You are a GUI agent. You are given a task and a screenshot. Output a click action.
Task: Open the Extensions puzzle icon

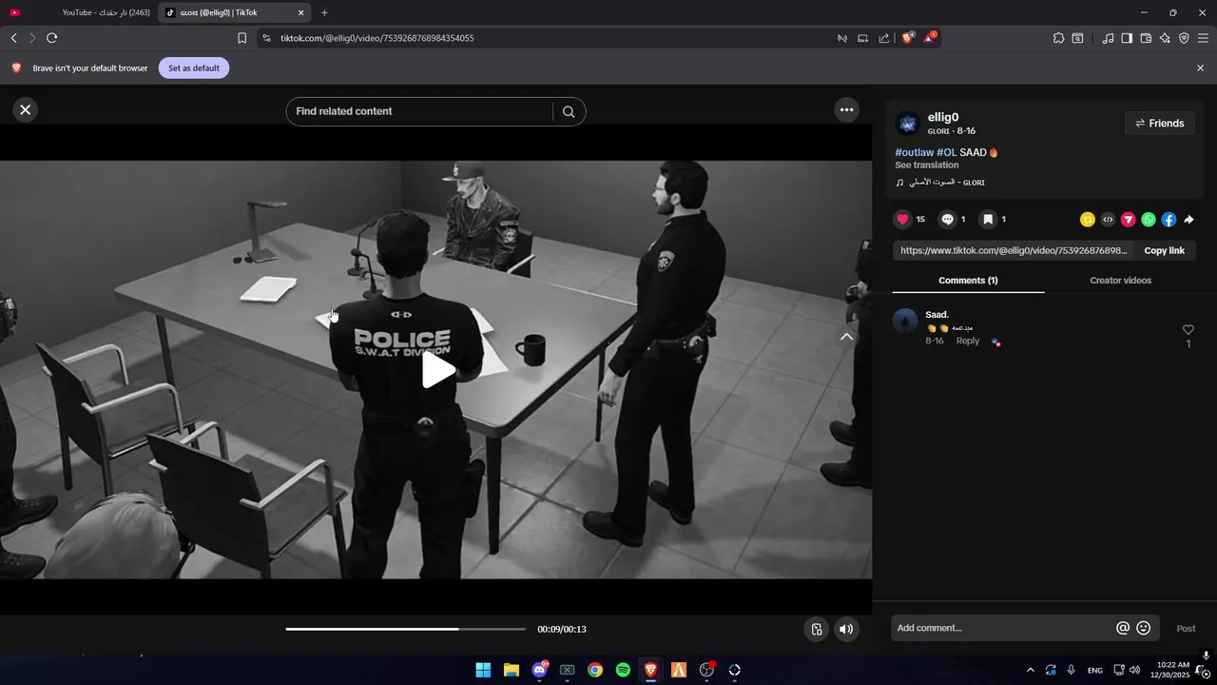pos(1058,38)
